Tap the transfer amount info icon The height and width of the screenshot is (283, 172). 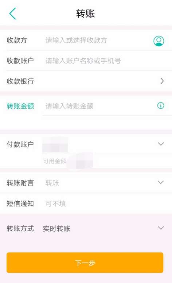click(x=161, y=105)
